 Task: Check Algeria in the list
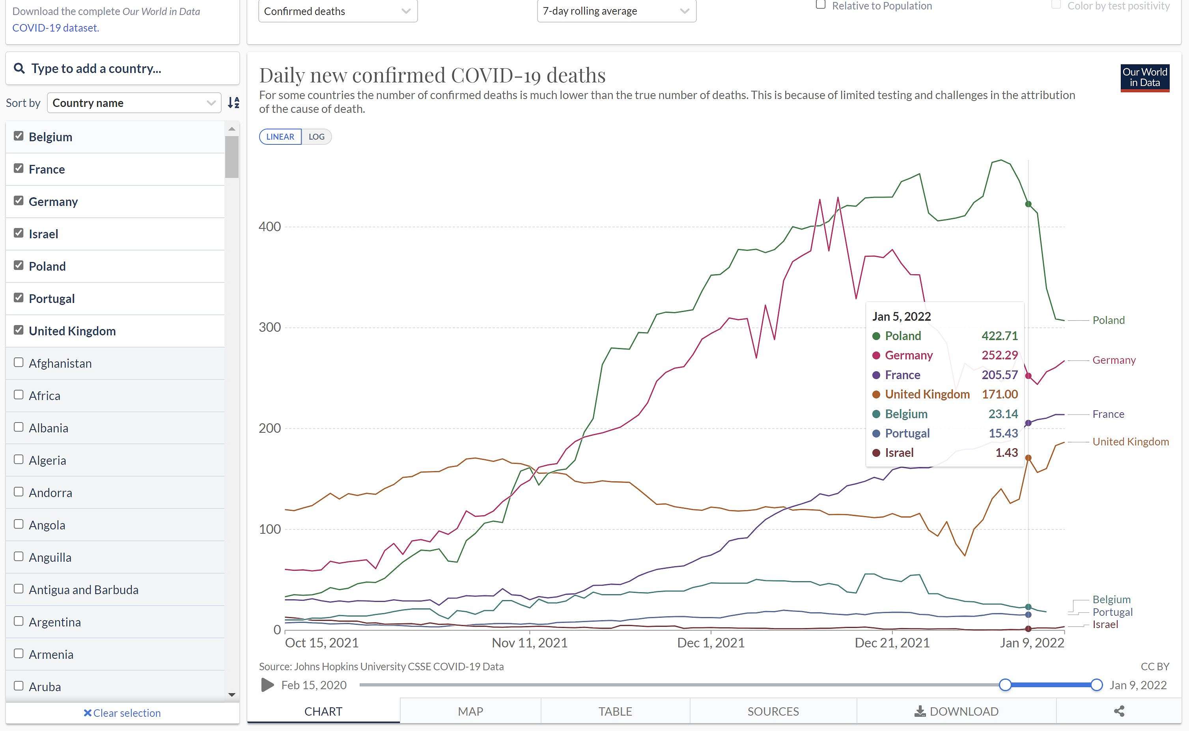click(x=19, y=460)
